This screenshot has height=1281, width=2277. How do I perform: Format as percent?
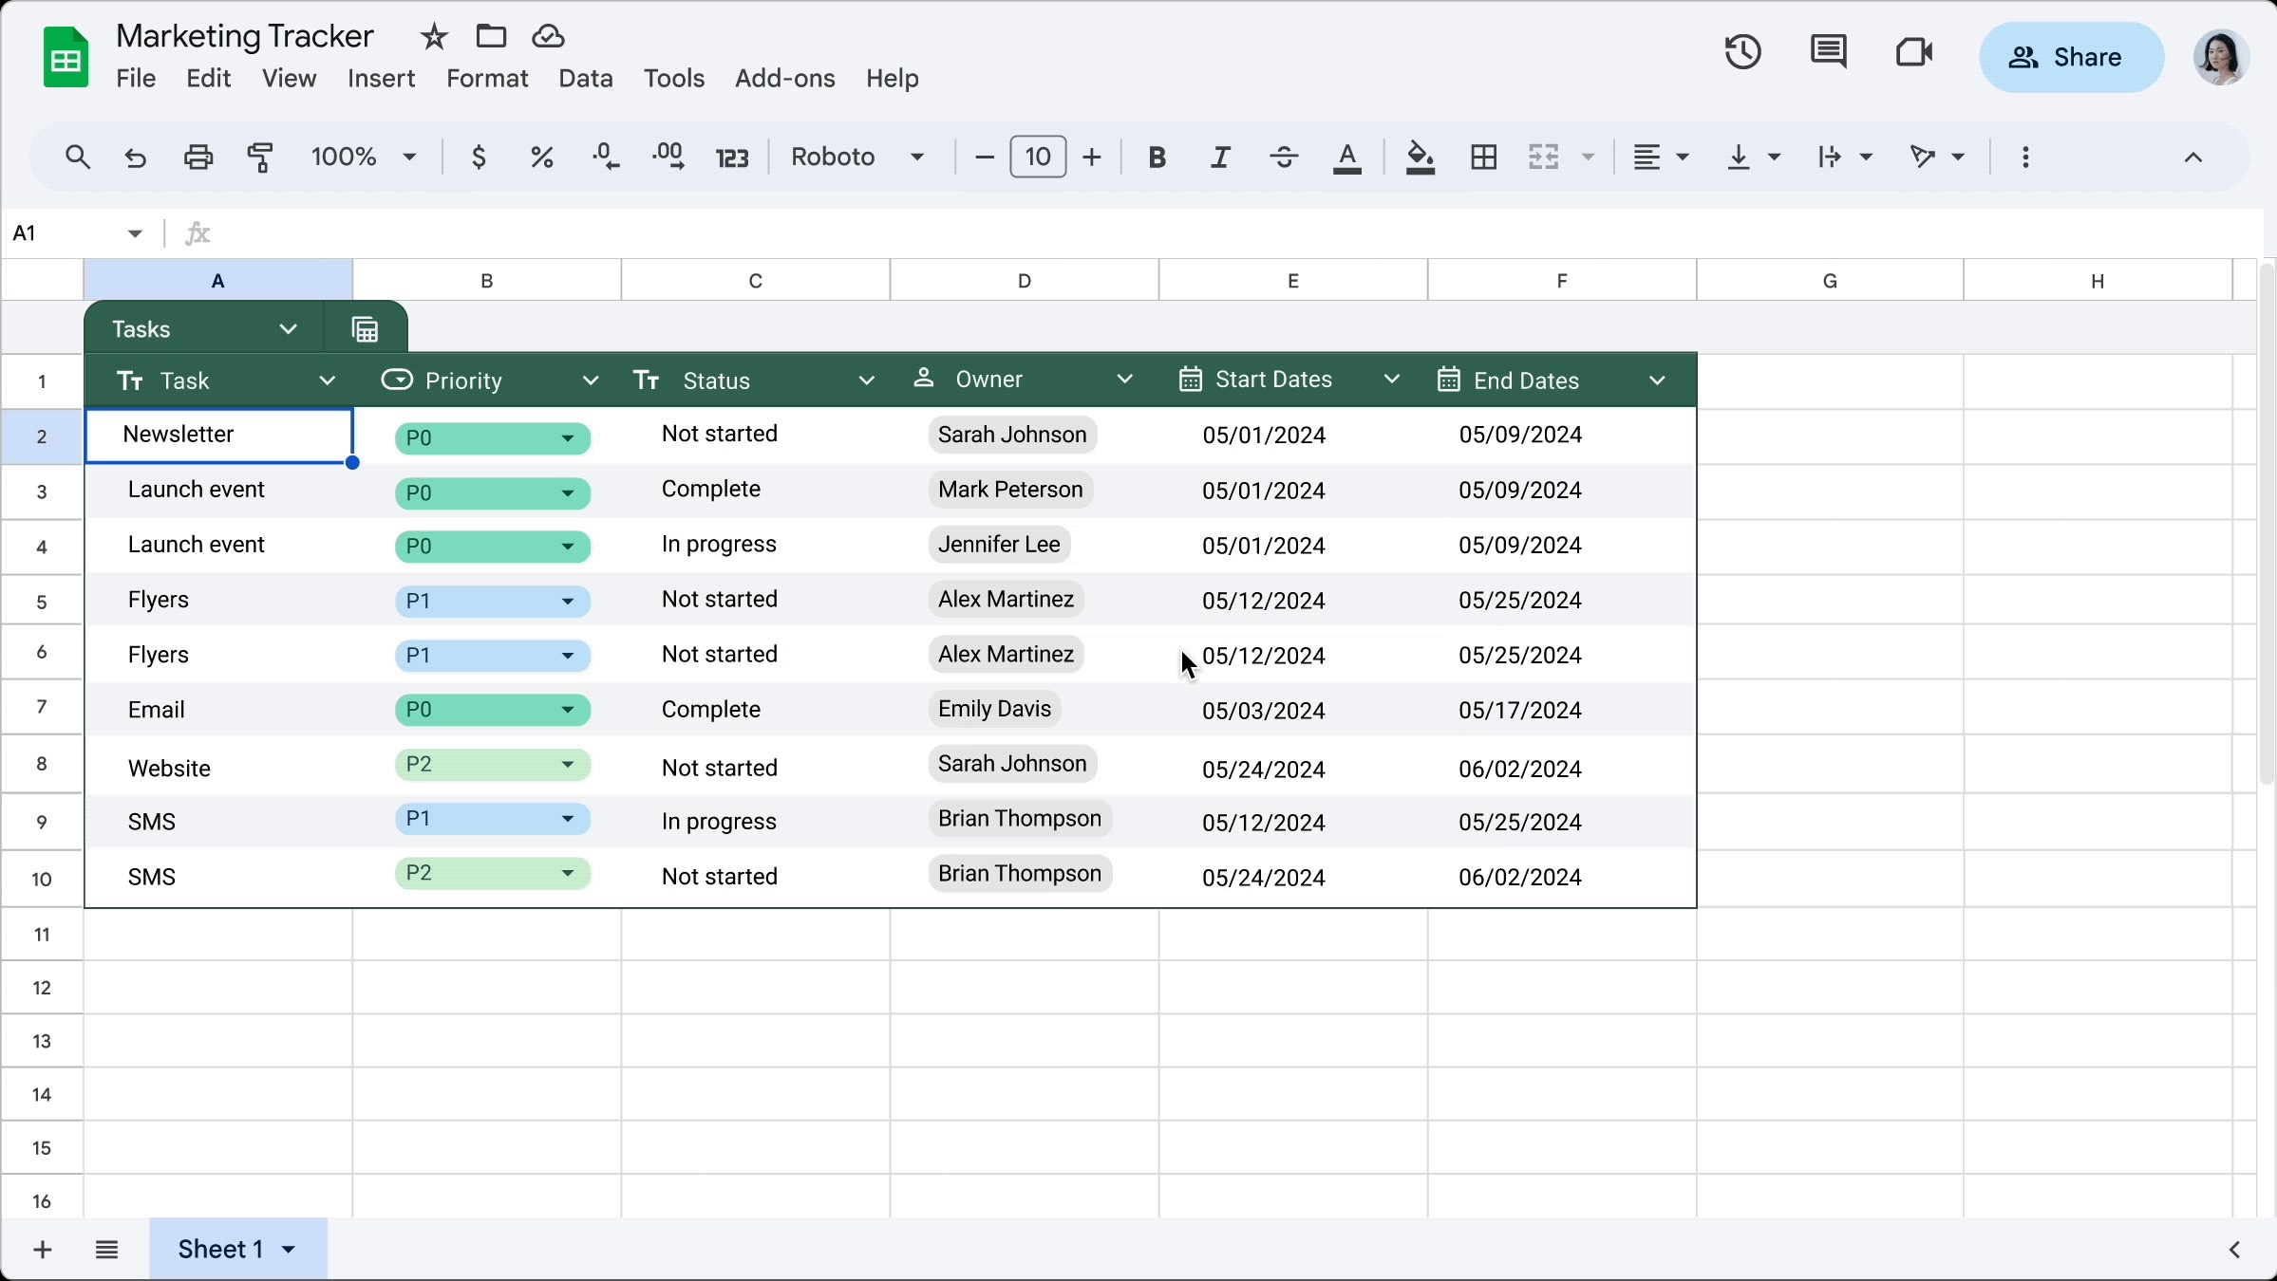coord(541,157)
